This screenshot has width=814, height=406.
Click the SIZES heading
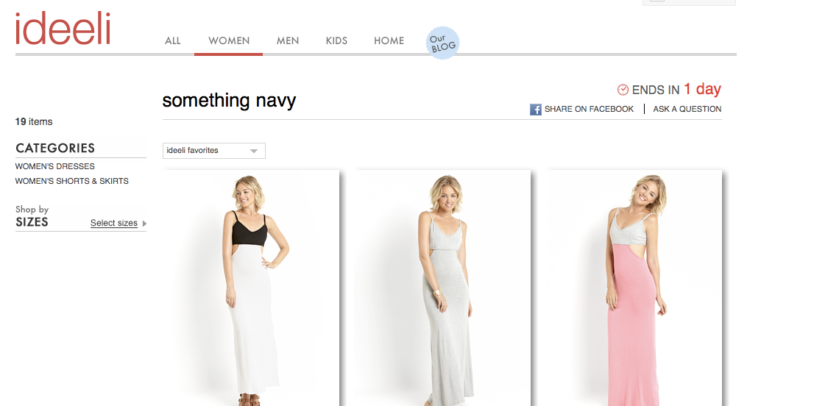pos(32,222)
